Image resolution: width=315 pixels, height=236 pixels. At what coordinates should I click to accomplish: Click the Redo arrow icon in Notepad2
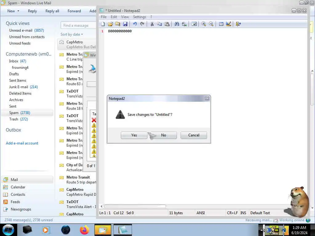coord(142,24)
